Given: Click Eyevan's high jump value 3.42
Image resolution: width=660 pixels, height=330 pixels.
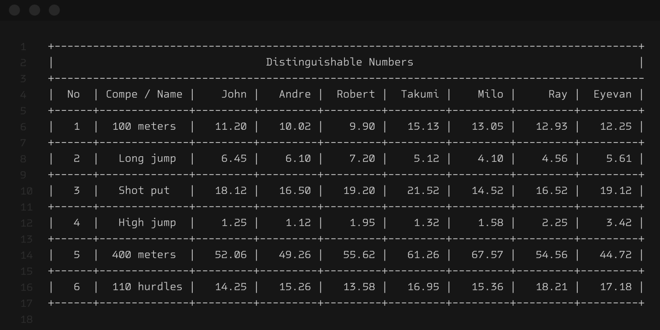Looking at the screenshot, I should (619, 223).
